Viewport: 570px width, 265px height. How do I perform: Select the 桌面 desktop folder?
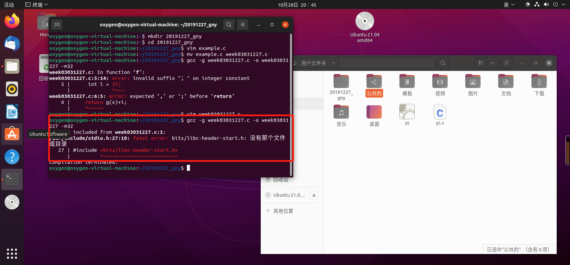374,116
